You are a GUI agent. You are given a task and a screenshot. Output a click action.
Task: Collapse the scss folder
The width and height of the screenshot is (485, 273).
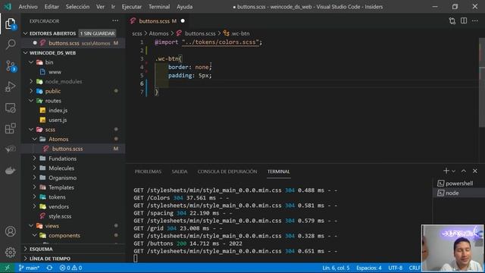(x=31, y=130)
